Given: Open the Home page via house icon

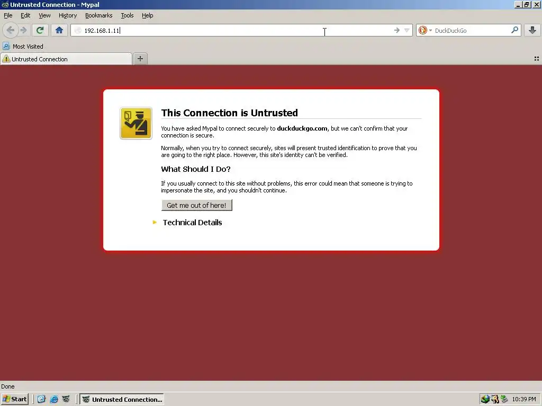Looking at the screenshot, I should click(x=59, y=30).
